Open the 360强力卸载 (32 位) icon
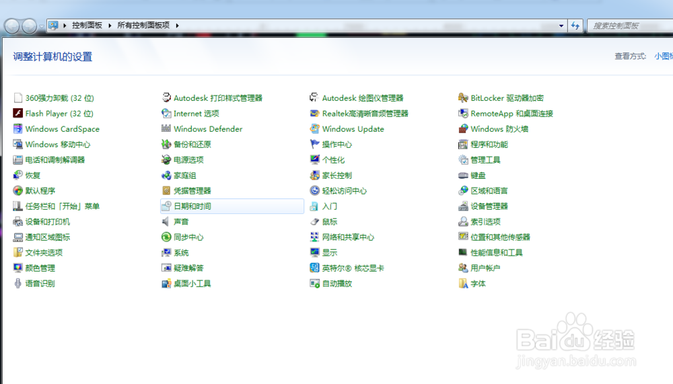Image resolution: width=673 pixels, height=384 pixels. coord(17,98)
